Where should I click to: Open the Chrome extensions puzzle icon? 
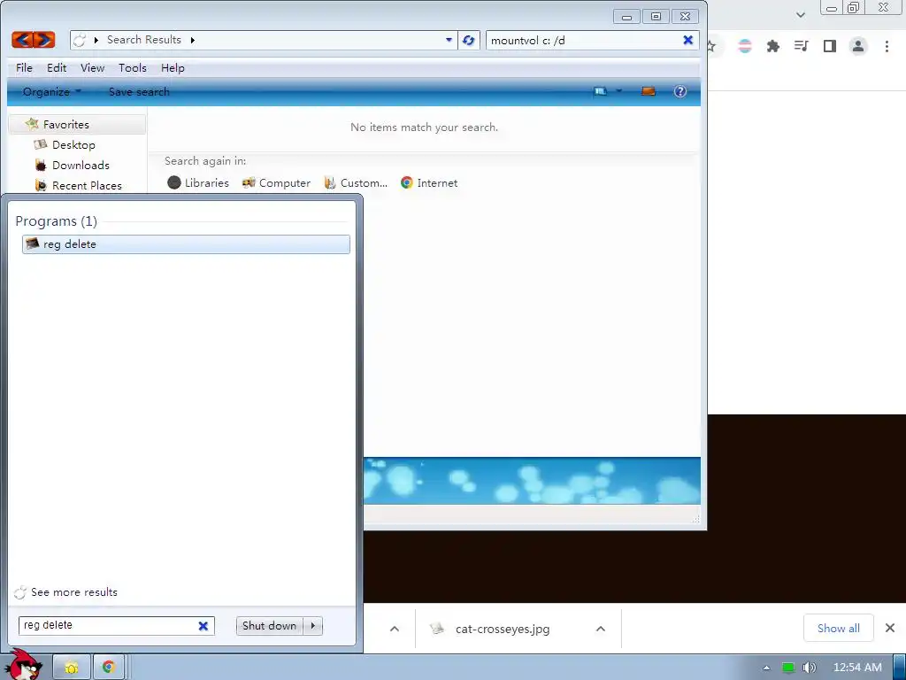773,46
